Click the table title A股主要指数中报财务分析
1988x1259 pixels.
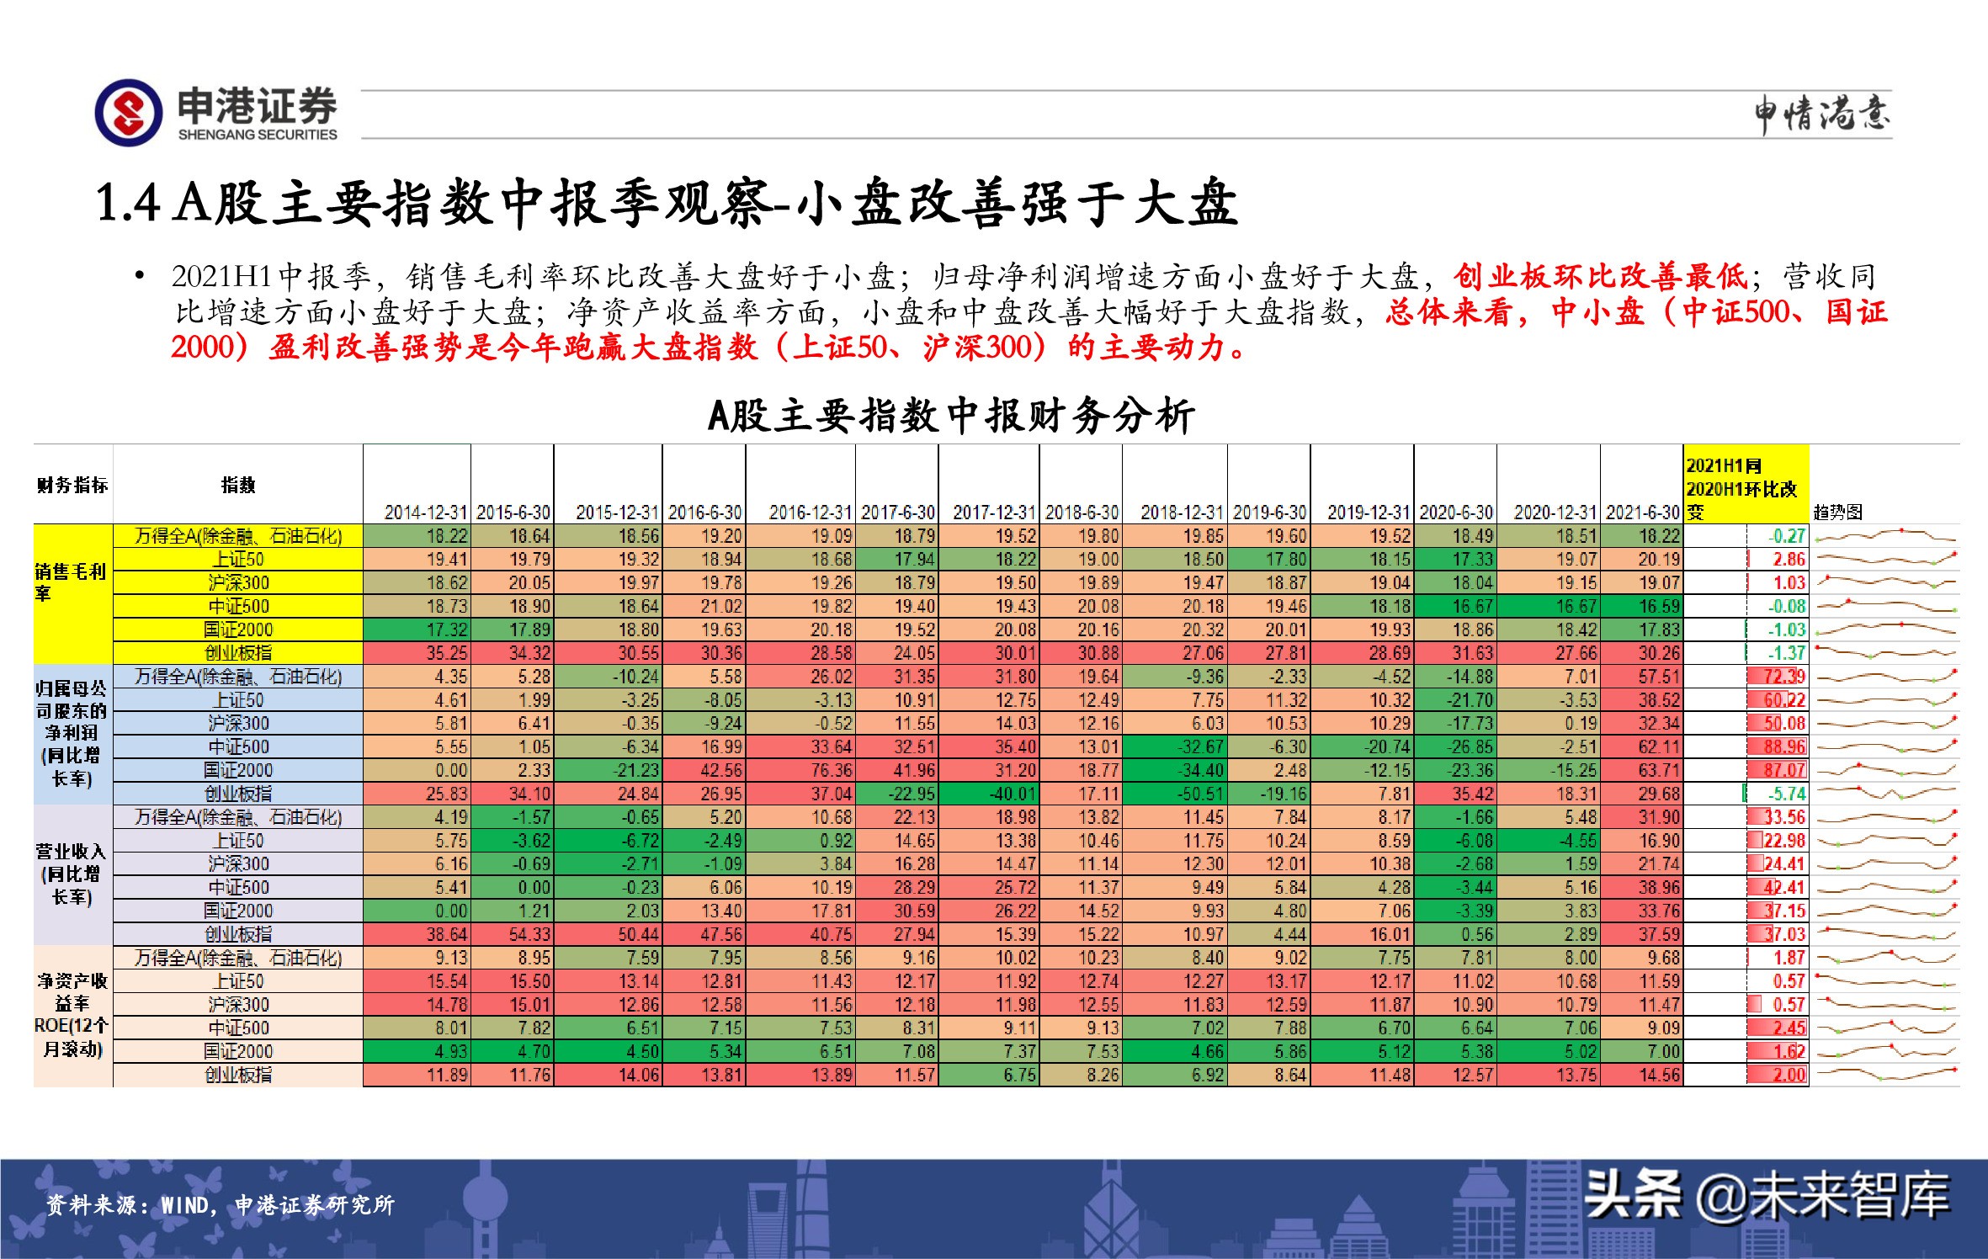point(951,416)
